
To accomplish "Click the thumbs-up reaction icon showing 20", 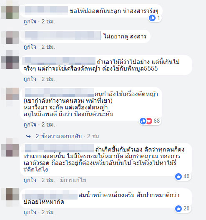I will 178,209.
